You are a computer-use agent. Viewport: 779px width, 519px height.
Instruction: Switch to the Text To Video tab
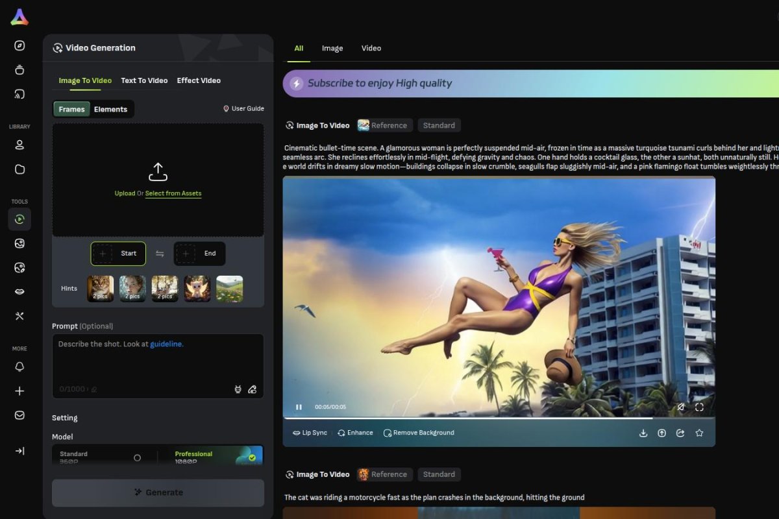tap(144, 80)
